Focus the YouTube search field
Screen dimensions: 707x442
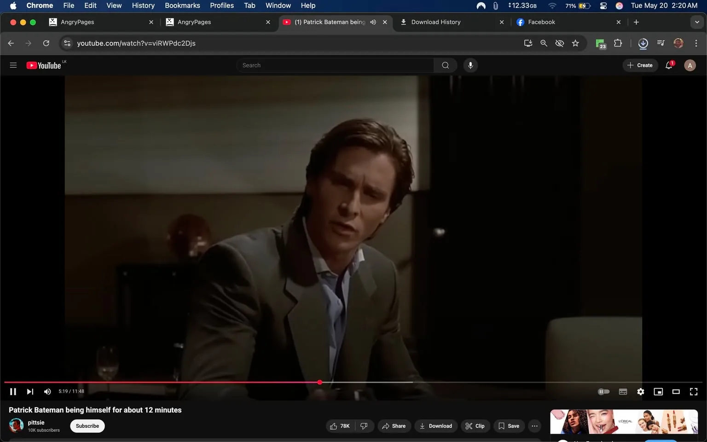tap(335, 65)
